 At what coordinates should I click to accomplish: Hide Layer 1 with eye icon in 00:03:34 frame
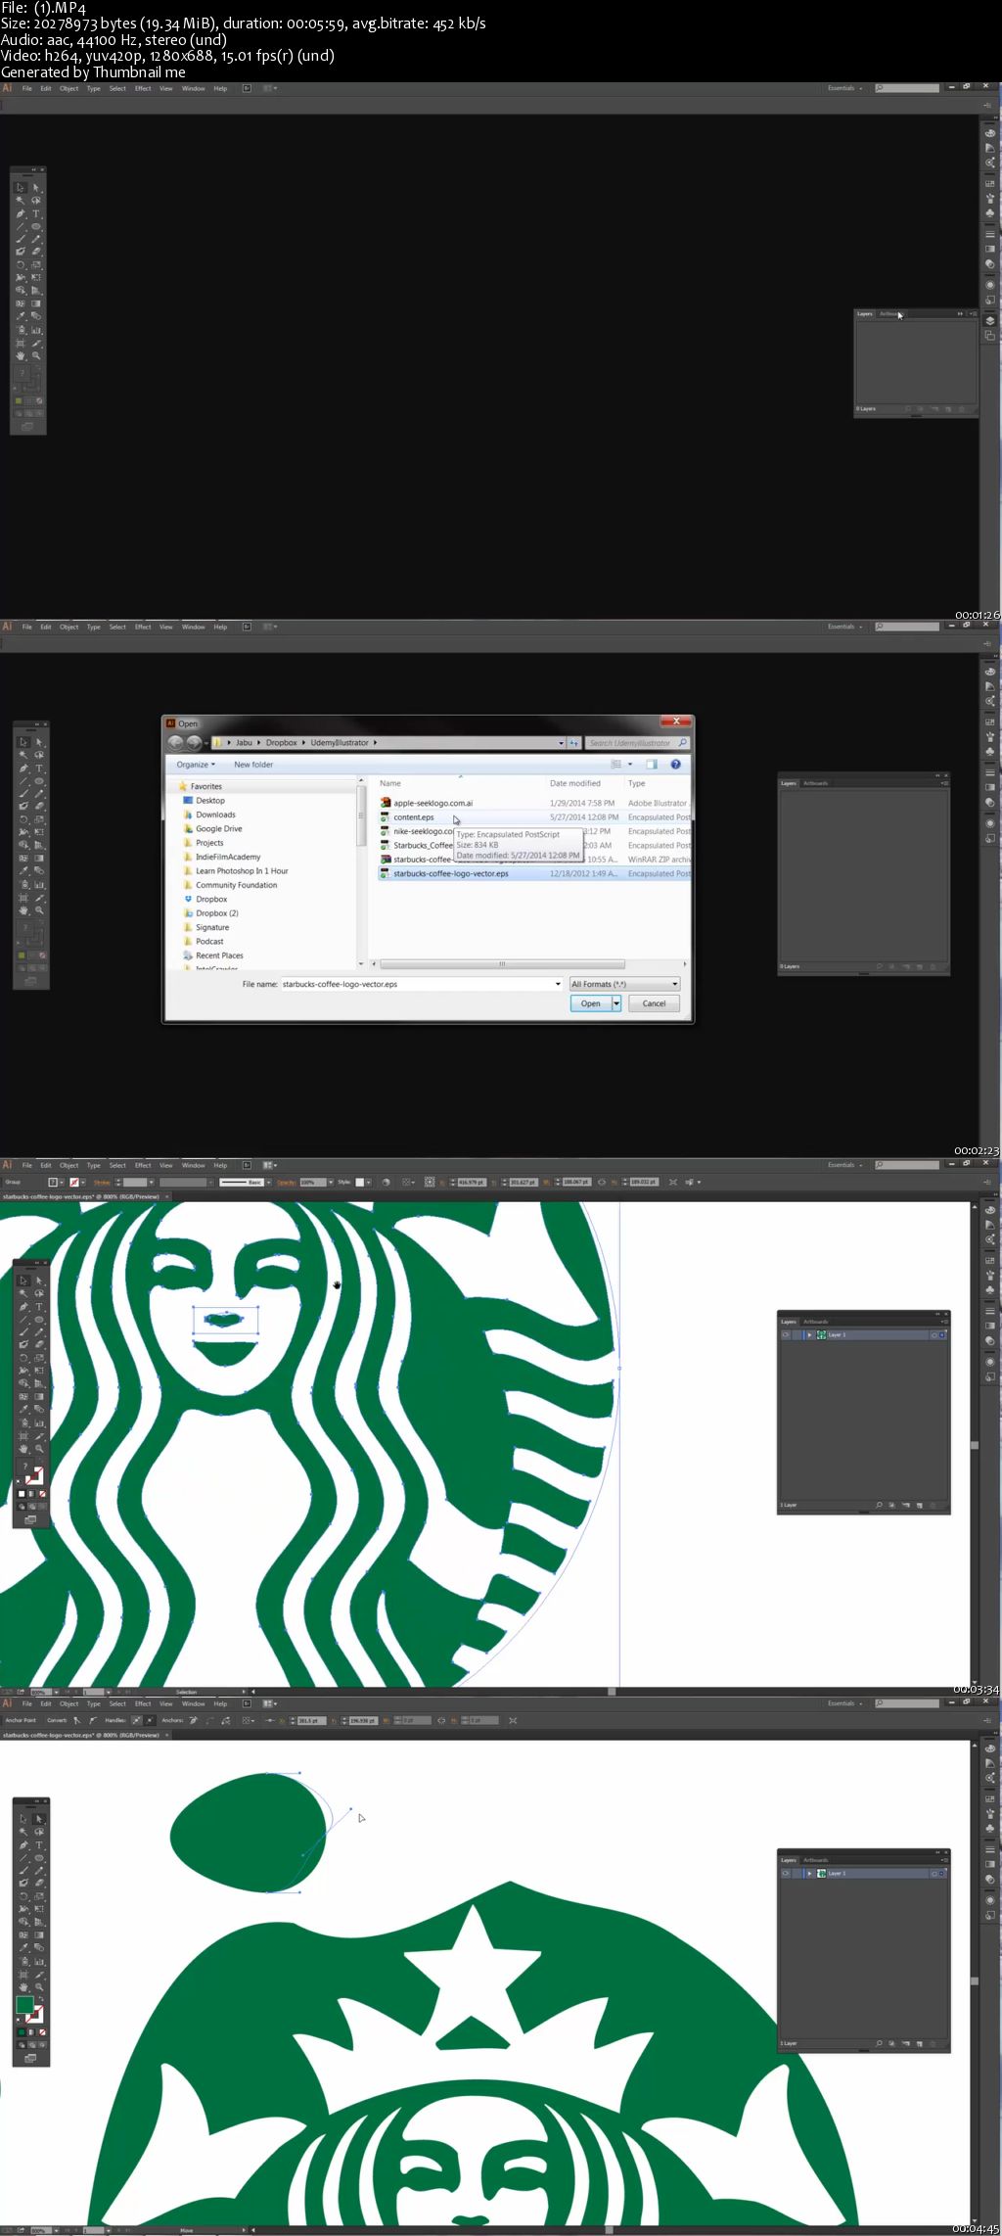786,1334
